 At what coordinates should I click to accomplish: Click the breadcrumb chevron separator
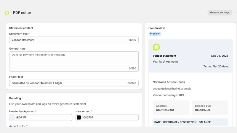click(11, 13)
